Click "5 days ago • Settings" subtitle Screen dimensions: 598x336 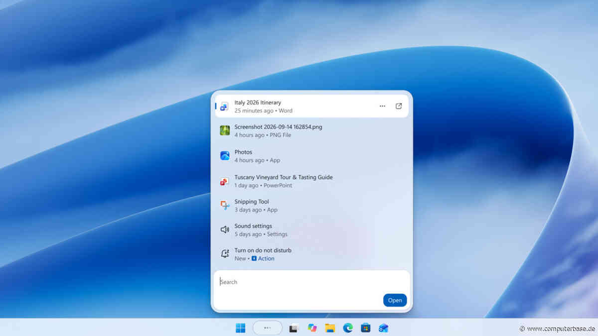261,234
